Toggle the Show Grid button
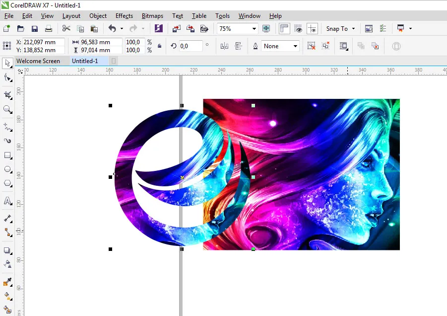The image size is (447, 316). pos(298,29)
